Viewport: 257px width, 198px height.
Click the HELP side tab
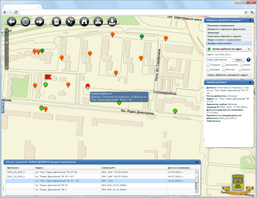pyautogui.click(x=3, y=106)
